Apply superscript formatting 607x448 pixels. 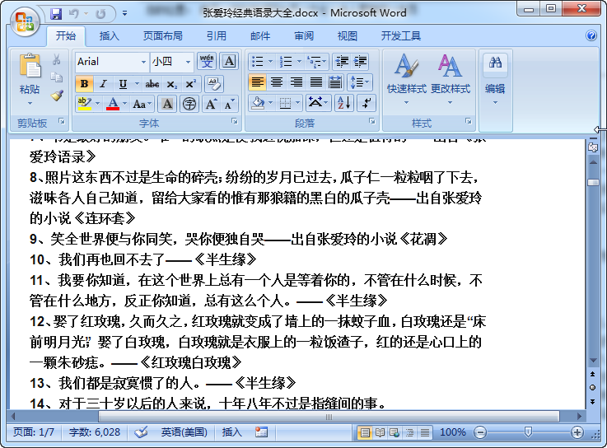click(191, 84)
